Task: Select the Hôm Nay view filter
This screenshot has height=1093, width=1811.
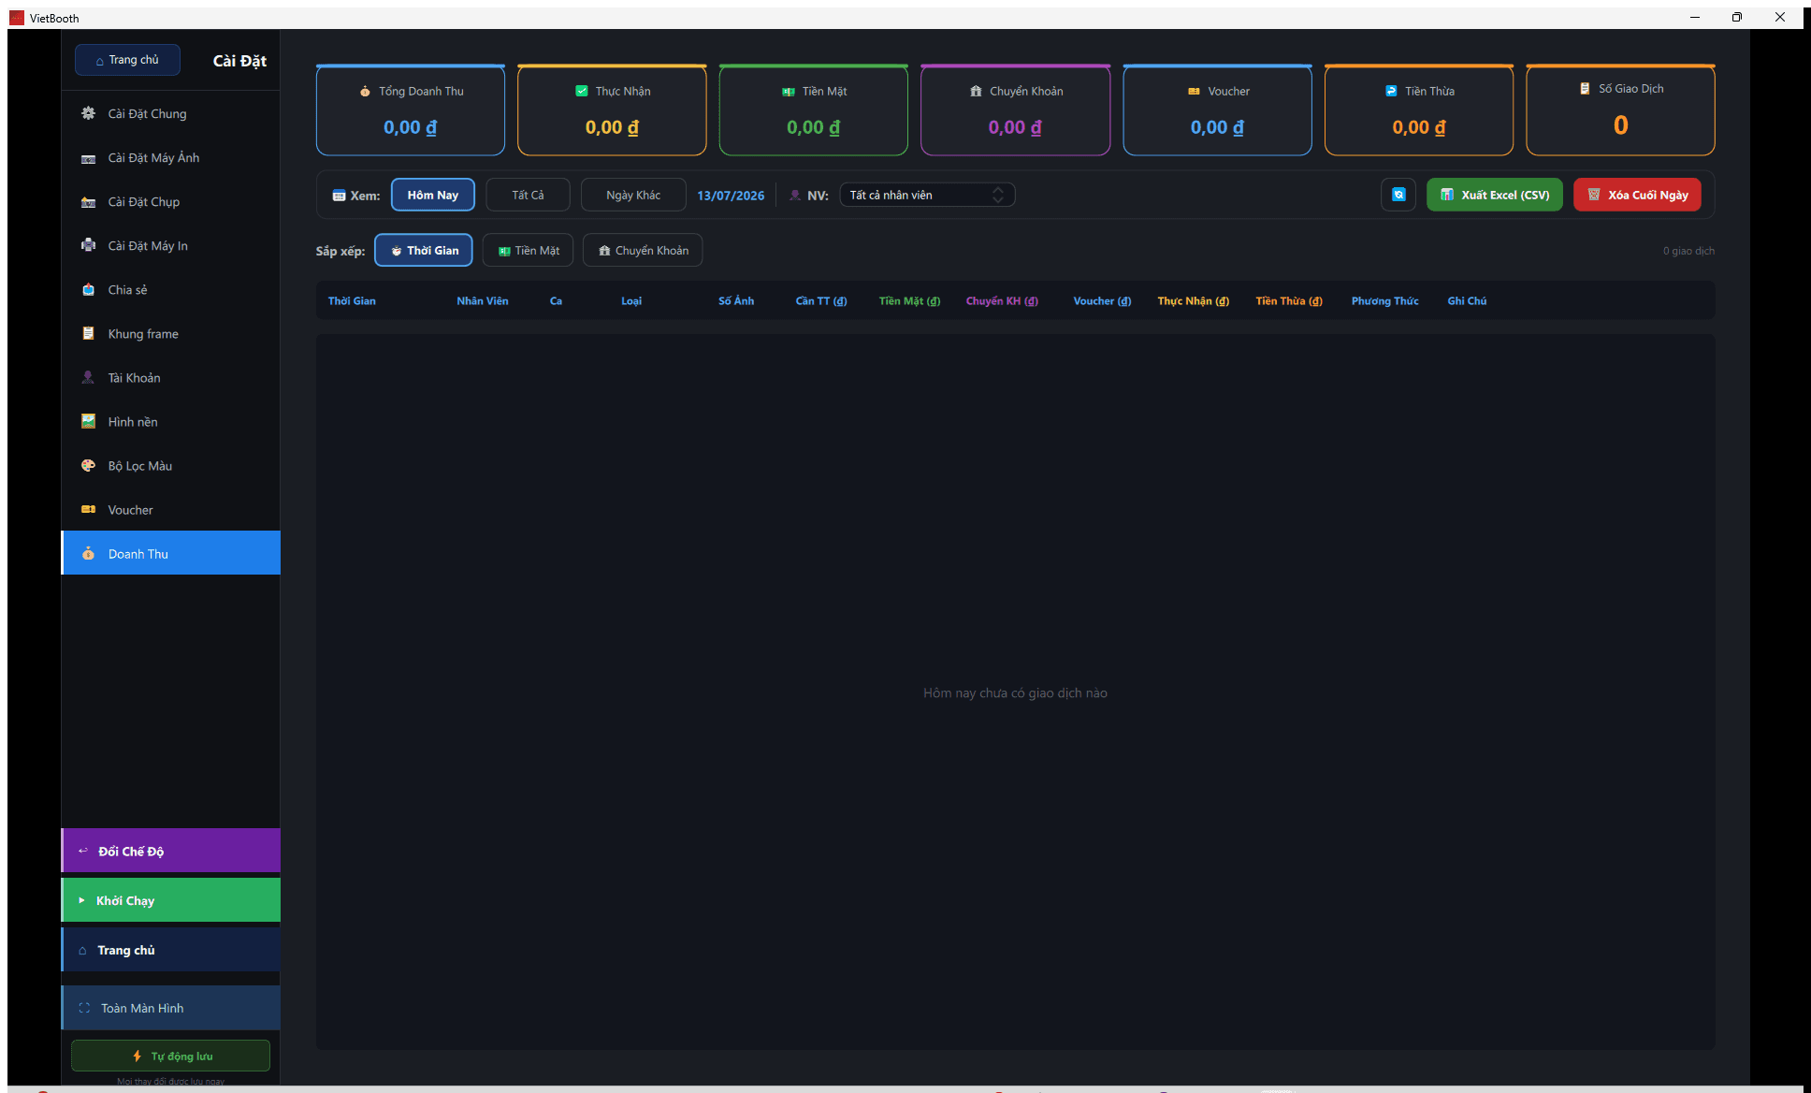Action: point(433,195)
